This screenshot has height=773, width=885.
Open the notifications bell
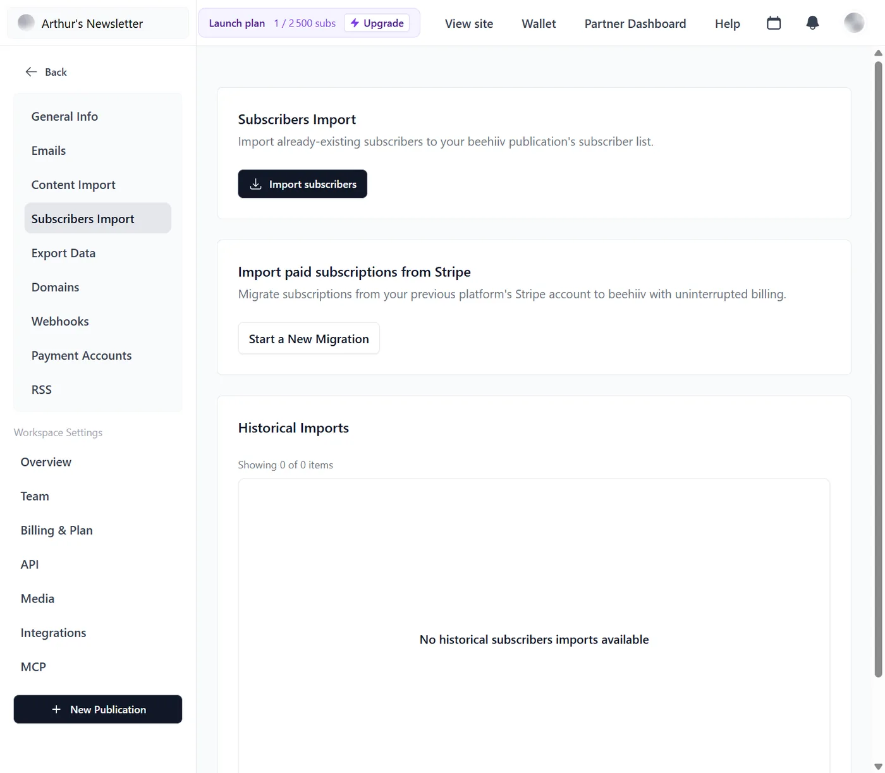point(813,23)
